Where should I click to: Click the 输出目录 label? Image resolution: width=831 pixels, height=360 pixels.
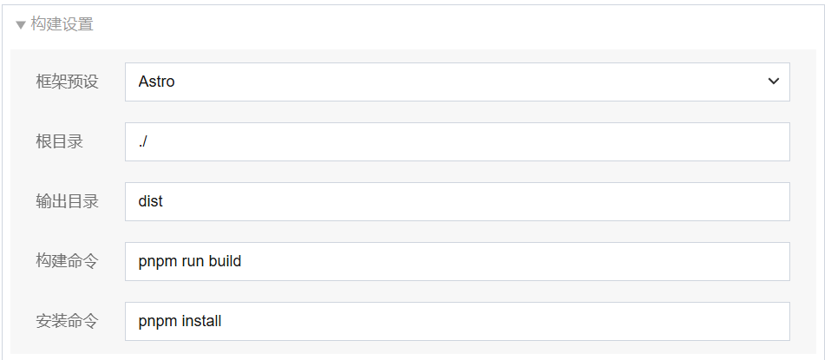67,201
